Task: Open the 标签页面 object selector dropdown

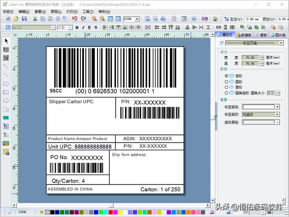Action: 281,43
